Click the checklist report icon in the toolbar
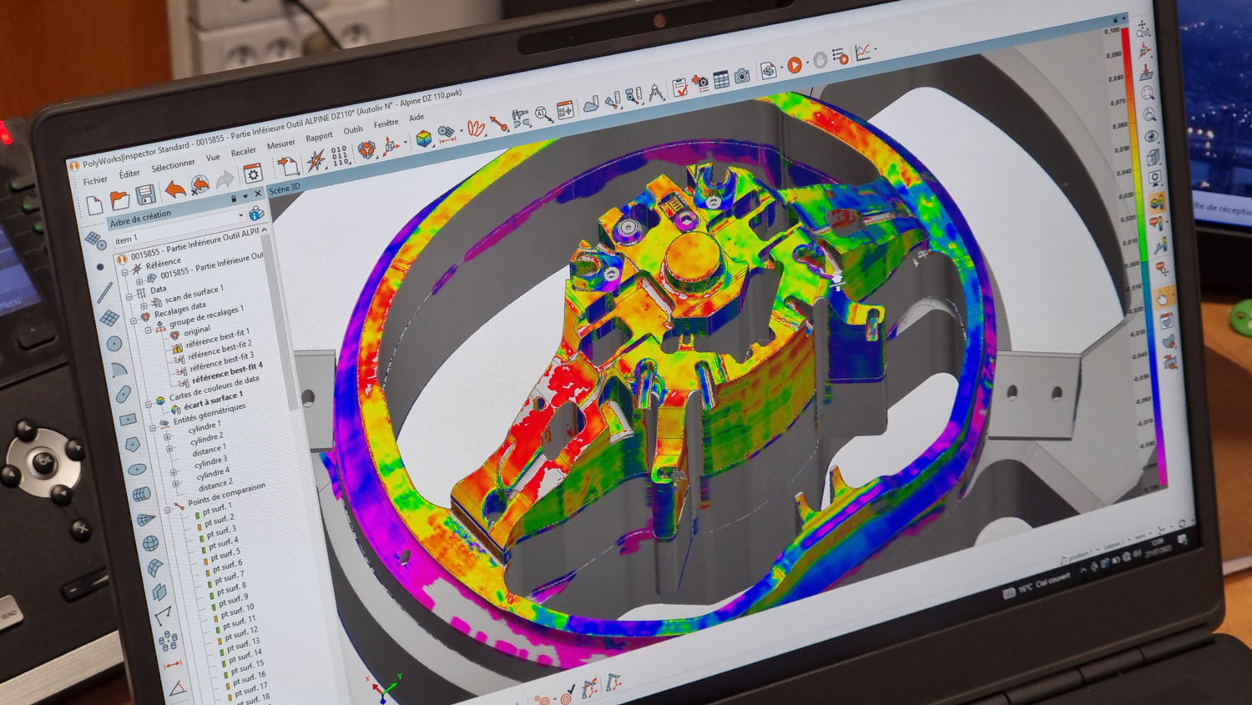The image size is (1252, 705). [680, 87]
